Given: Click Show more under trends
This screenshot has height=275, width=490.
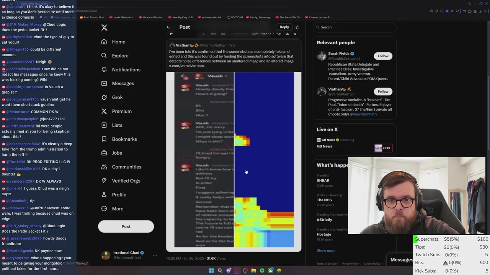Looking at the screenshot, I should click(326, 251).
